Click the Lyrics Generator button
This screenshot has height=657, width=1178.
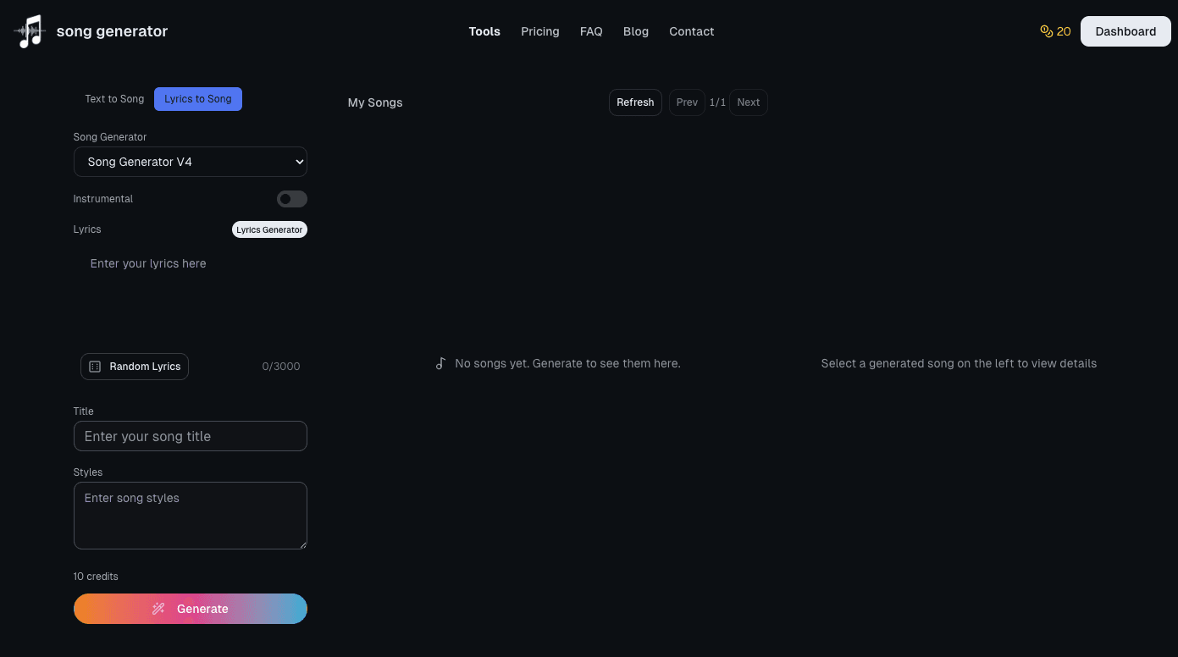[269, 229]
